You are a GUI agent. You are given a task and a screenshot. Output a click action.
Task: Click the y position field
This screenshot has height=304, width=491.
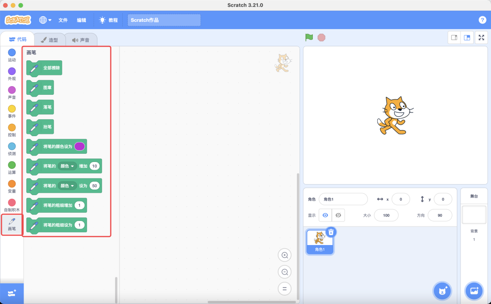point(443,199)
